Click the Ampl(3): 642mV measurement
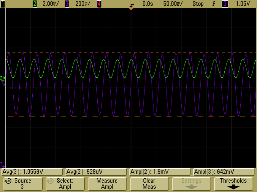The image size is (257, 192). pos(224,172)
